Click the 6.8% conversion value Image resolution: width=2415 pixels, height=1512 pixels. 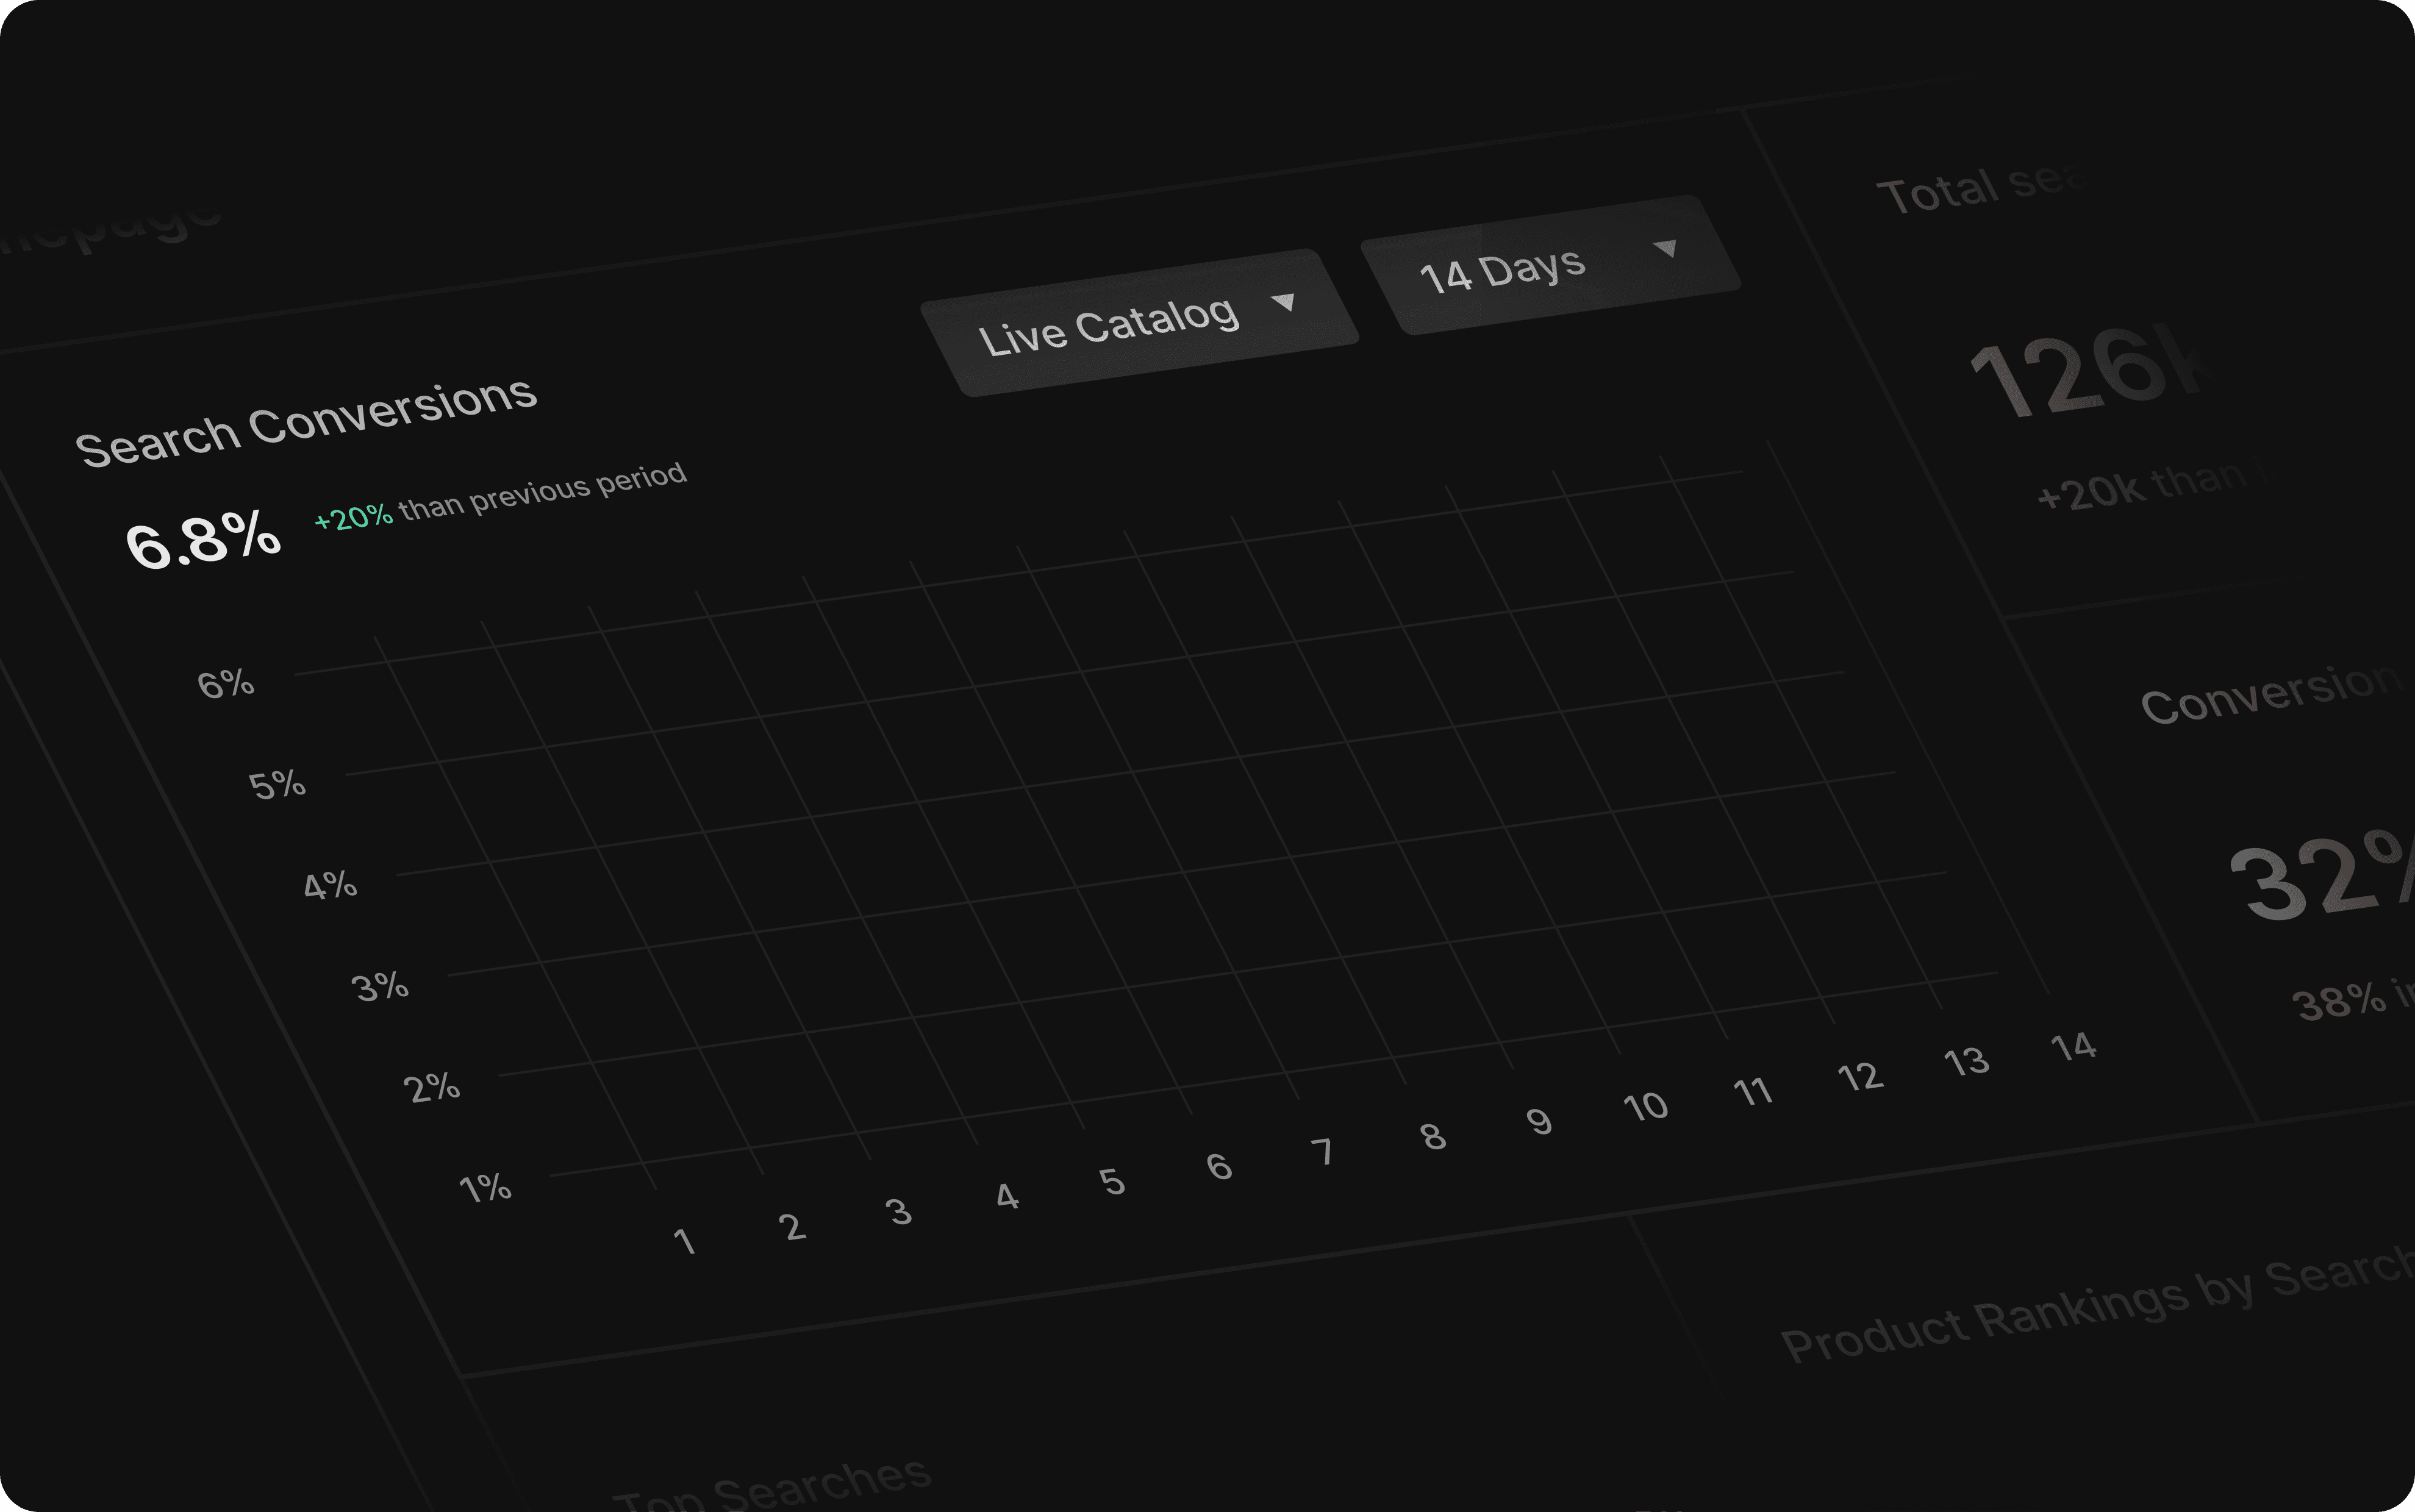click(x=203, y=539)
